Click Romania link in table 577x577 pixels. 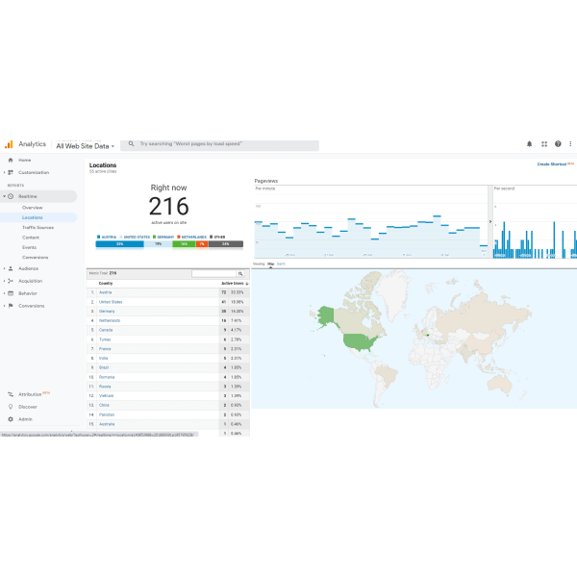pyautogui.click(x=107, y=377)
